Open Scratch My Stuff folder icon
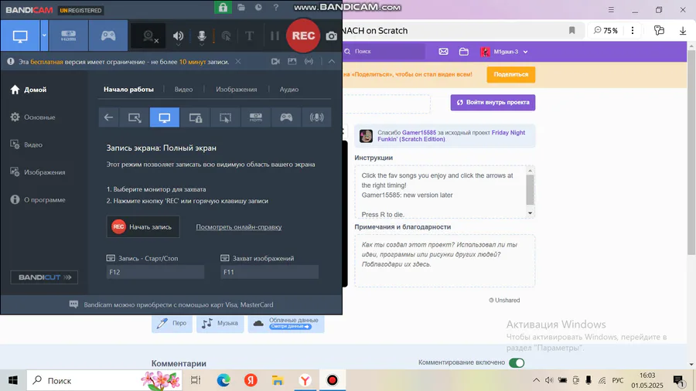The height and width of the screenshot is (391, 696). click(464, 52)
